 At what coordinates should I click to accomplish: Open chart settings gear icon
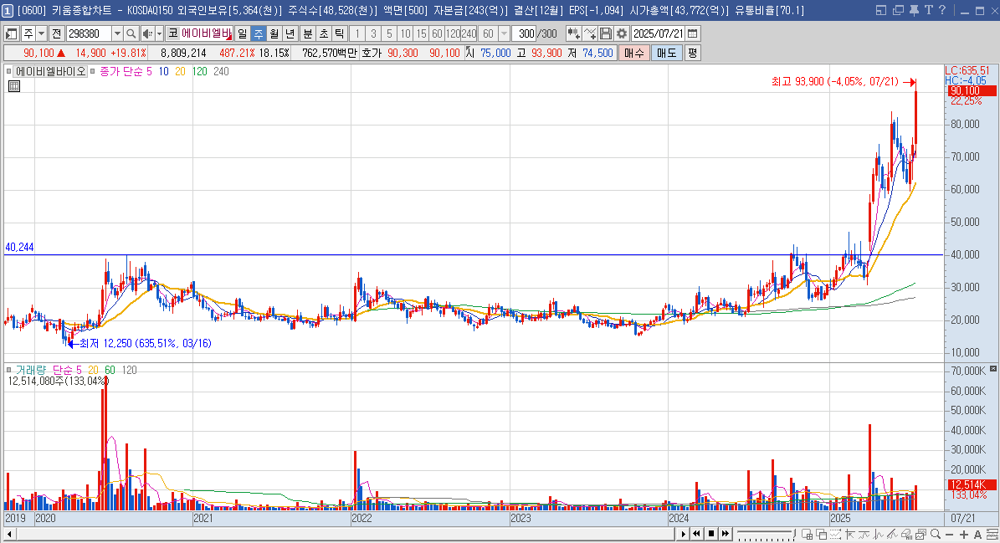pyautogui.click(x=622, y=33)
